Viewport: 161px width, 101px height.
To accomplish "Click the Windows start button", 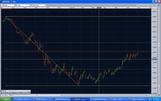I will click(6, 99).
